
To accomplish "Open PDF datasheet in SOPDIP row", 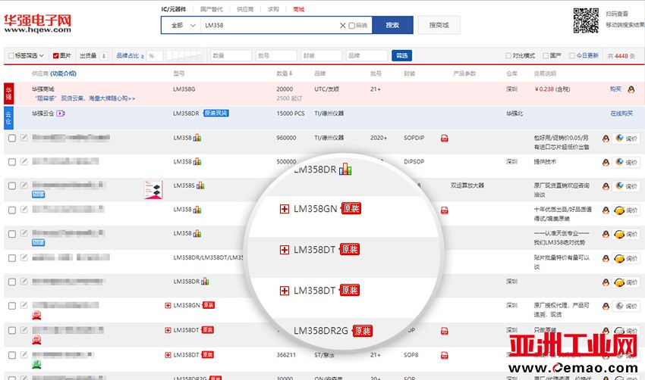I will coord(444,139).
